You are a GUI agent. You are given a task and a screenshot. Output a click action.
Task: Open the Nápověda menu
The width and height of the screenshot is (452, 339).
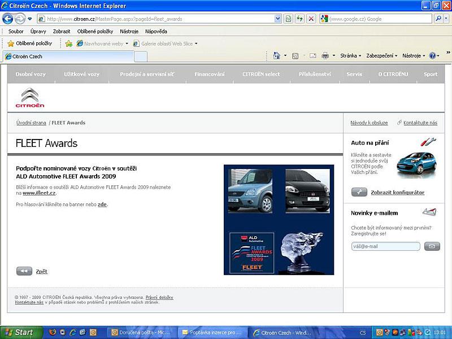156,32
